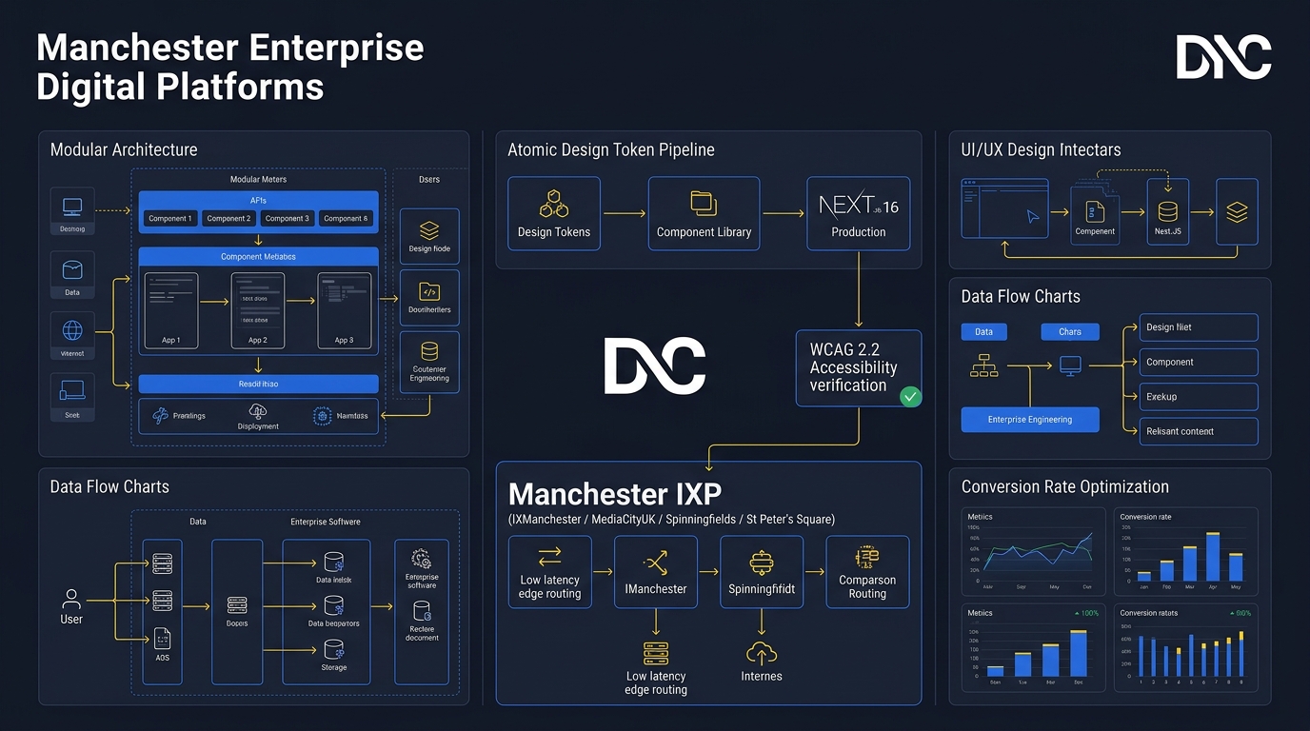Select the Component 1 chip

click(x=170, y=218)
